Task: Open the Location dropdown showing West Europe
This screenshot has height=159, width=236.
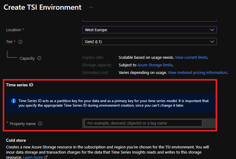Action: pyautogui.click(x=150, y=30)
